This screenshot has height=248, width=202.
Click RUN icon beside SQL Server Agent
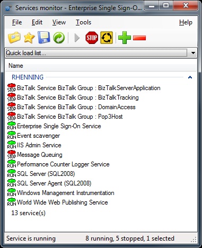coord(12,183)
